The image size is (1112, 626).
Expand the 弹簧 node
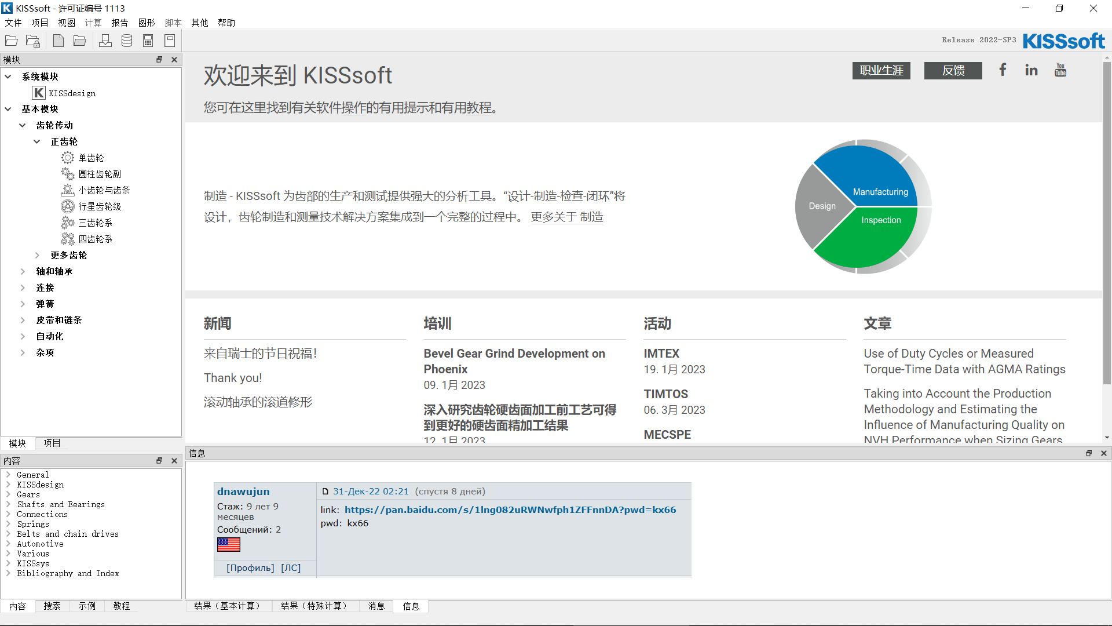pyautogui.click(x=23, y=304)
